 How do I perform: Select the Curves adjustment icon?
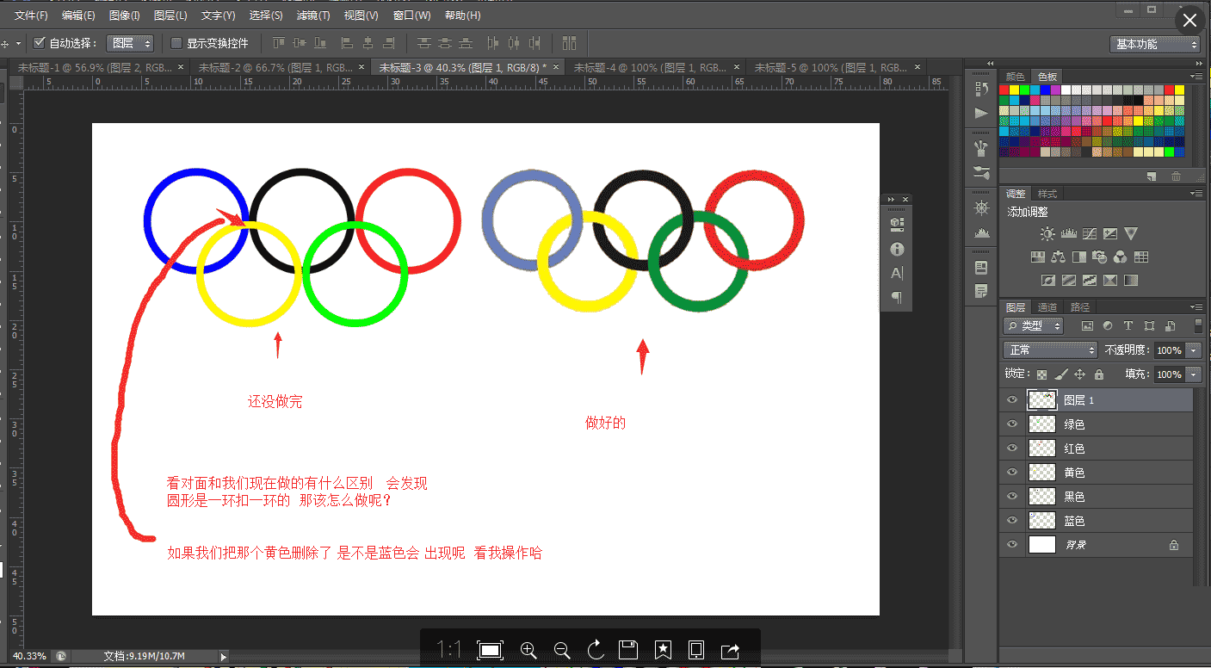coord(1089,232)
